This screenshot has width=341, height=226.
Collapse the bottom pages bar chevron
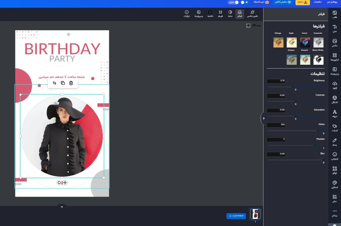pyautogui.click(x=62, y=207)
